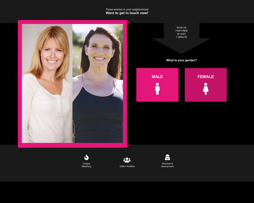Screen dimensions: 254x203
Task: Choose the FEMALE label text
Action: pyautogui.click(x=206, y=77)
